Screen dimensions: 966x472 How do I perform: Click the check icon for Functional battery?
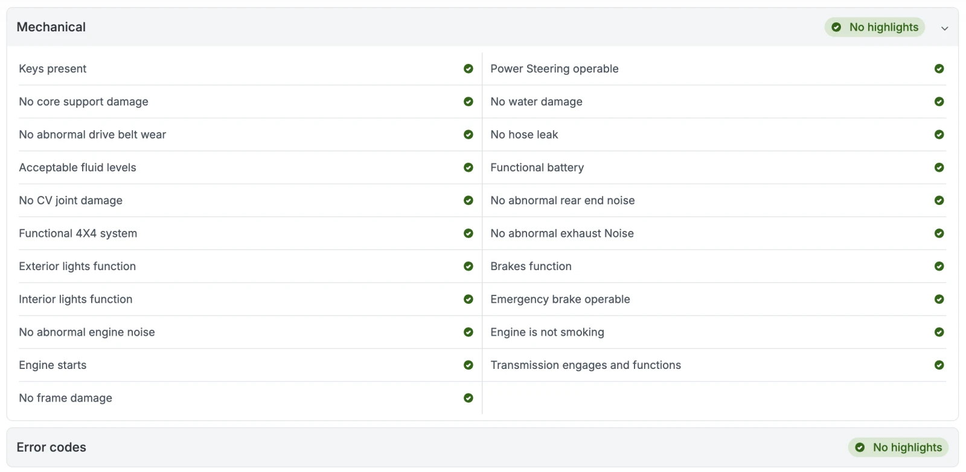point(939,168)
